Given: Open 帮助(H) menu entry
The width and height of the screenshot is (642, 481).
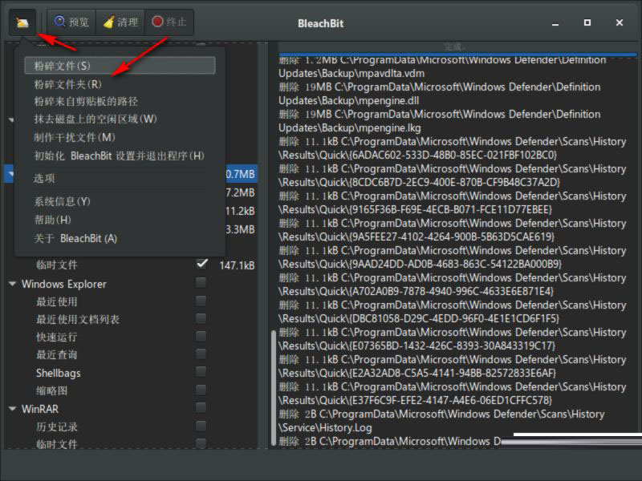Looking at the screenshot, I should click(120, 220).
